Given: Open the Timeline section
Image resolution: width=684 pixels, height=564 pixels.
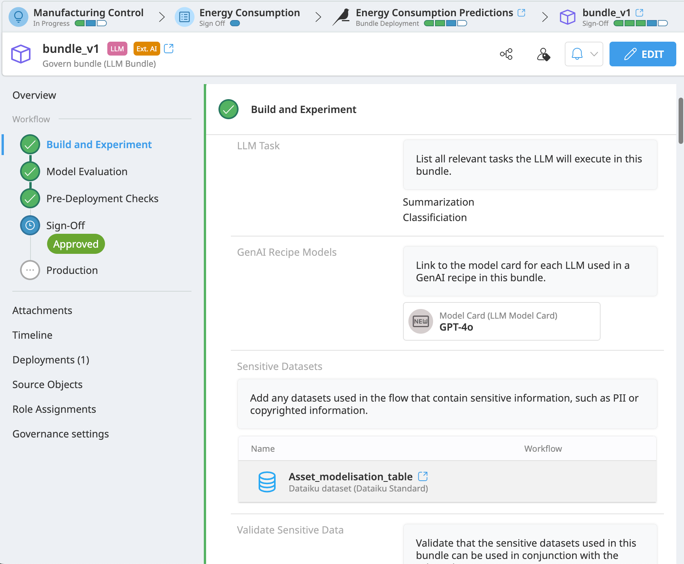Looking at the screenshot, I should 32,335.
